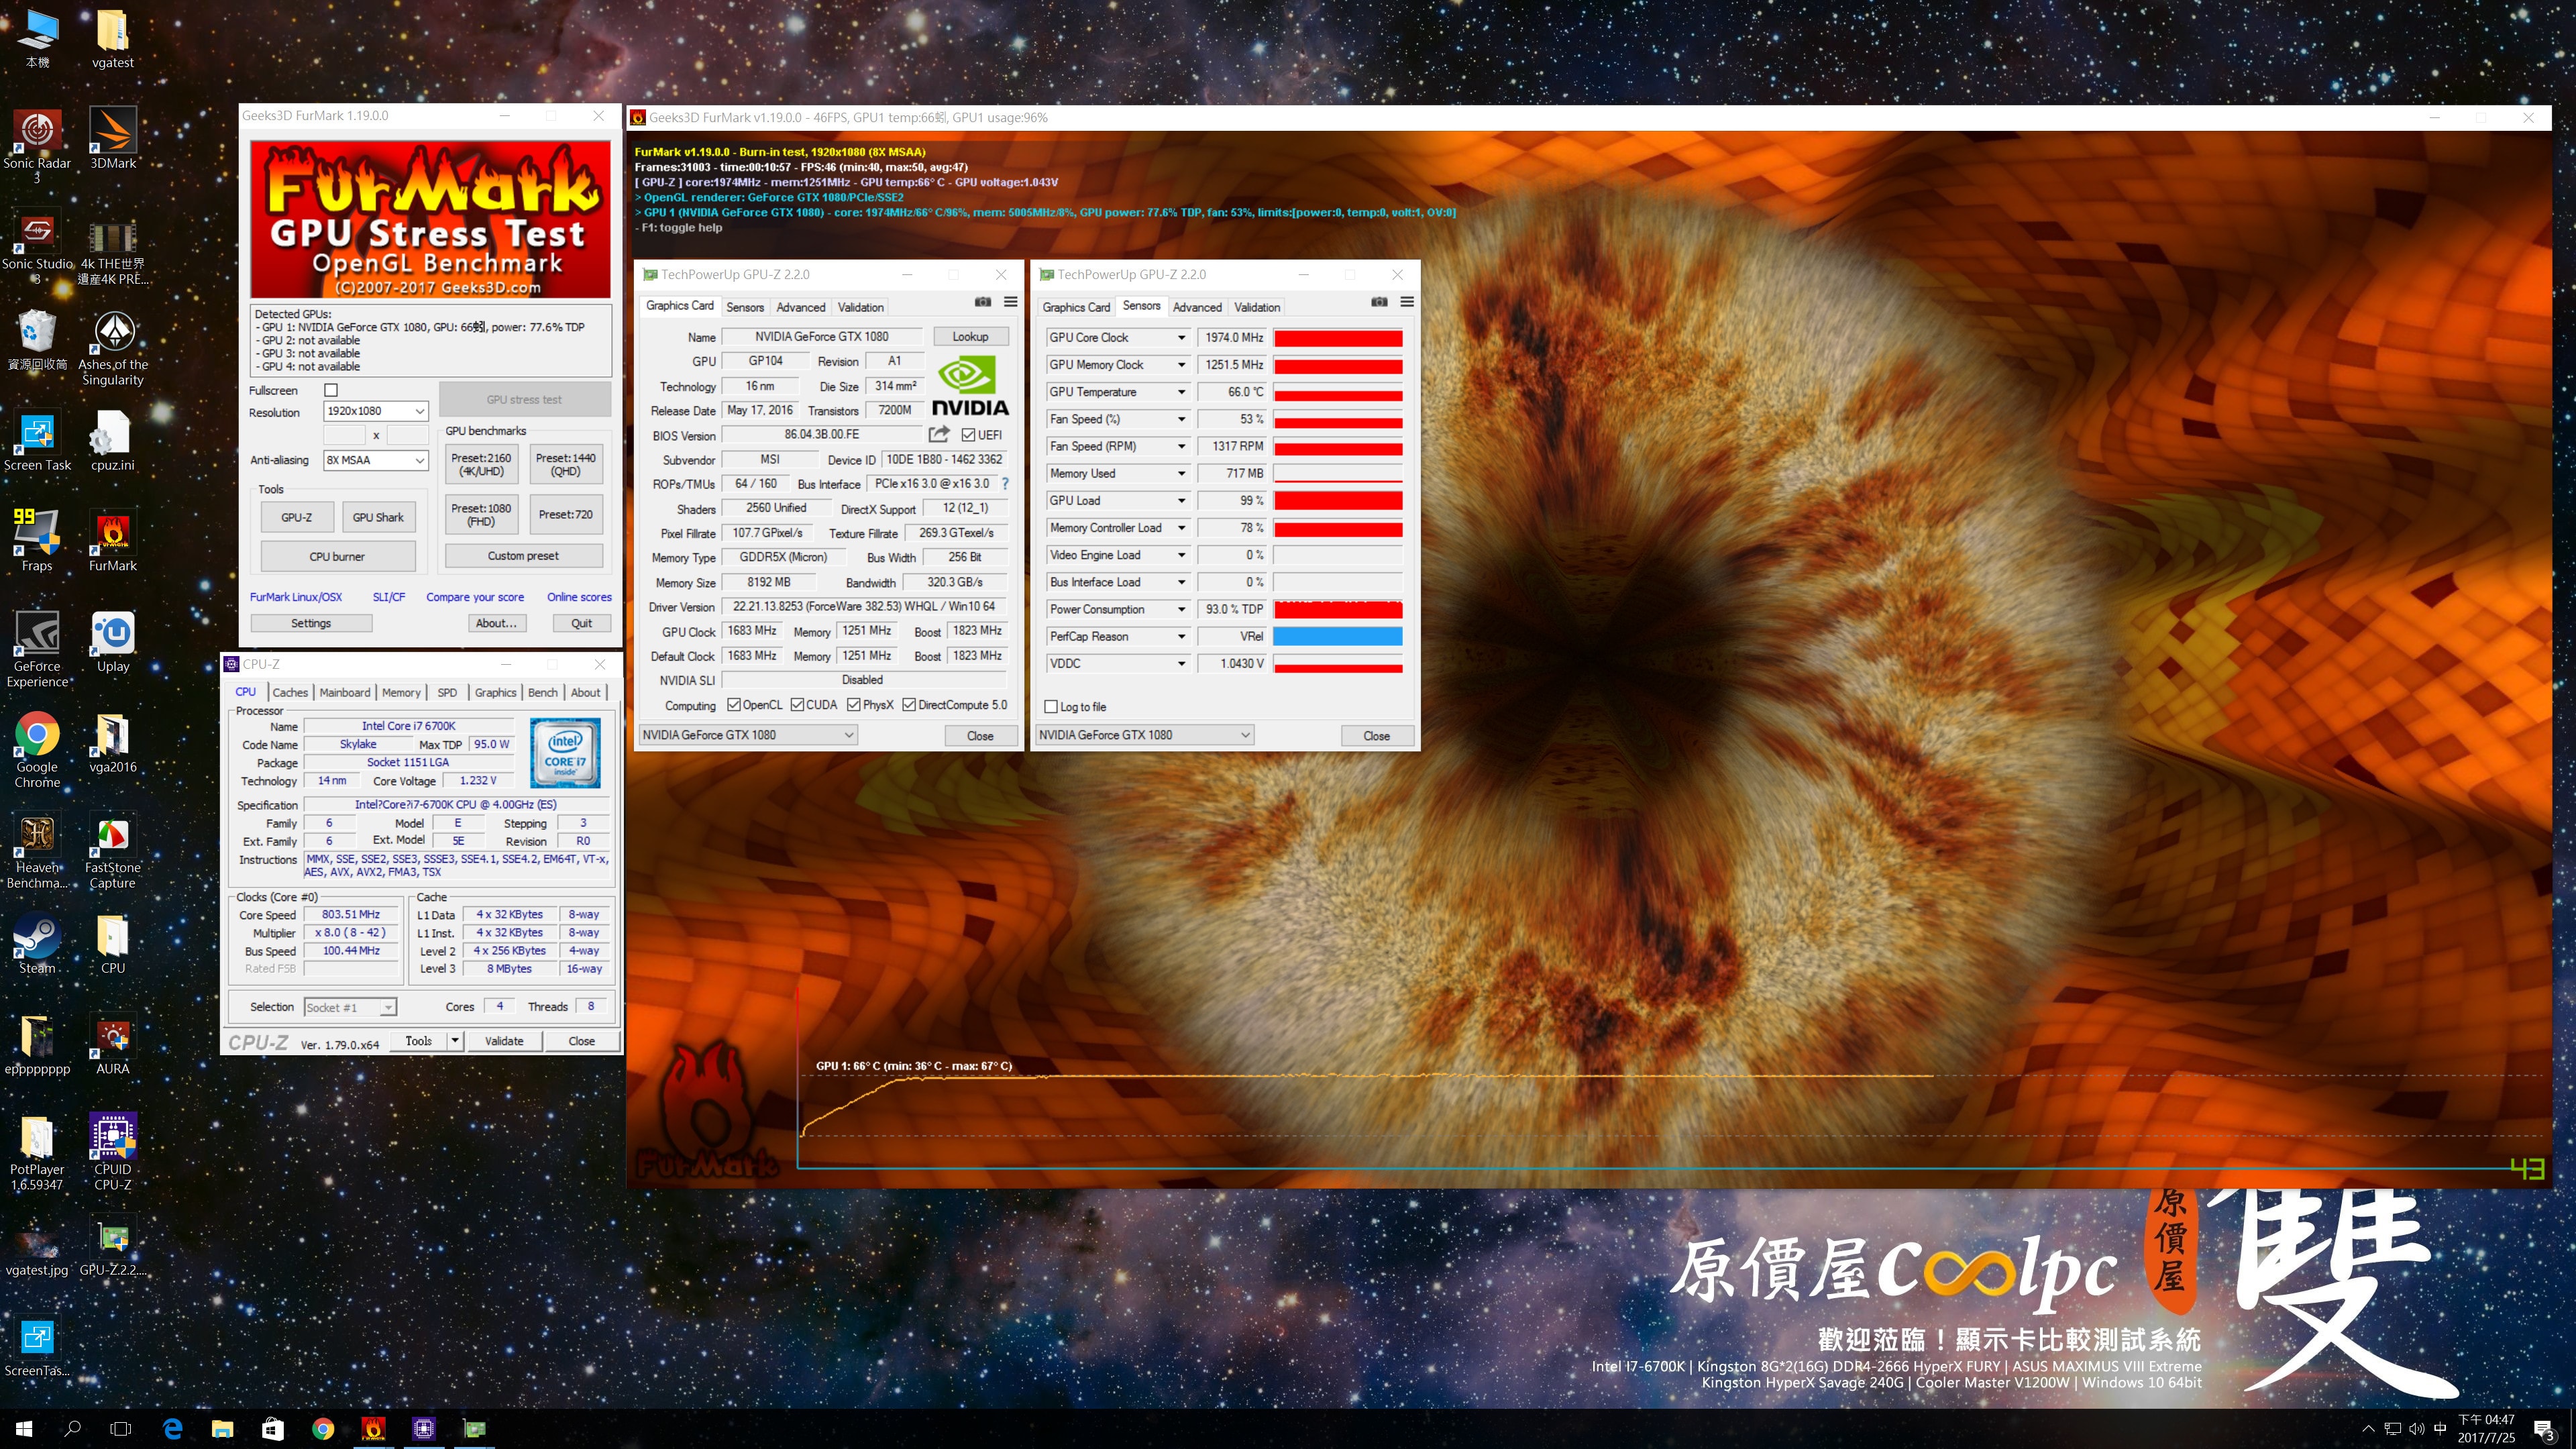This screenshot has width=2576, height=1449.
Task: Switch to the Bench tab in CPU-Z
Action: (x=543, y=692)
